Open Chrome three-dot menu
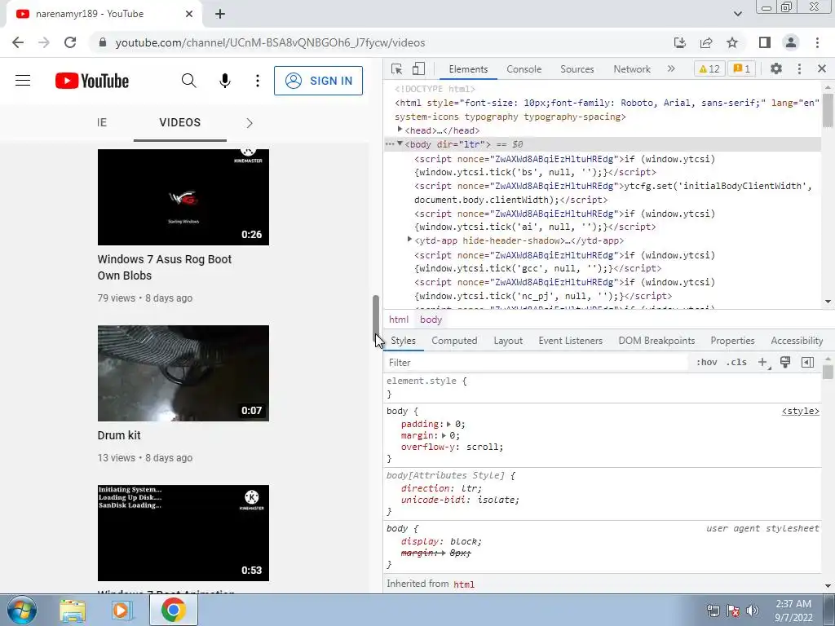Screen dimensions: 835x626 [x=817, y=42]
